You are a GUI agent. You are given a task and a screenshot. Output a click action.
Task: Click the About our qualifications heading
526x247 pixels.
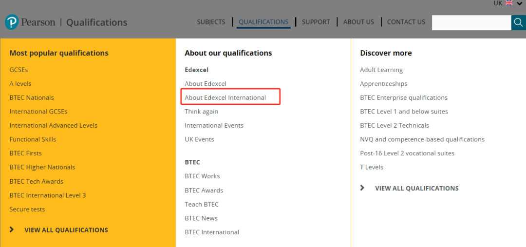(228, 53)
